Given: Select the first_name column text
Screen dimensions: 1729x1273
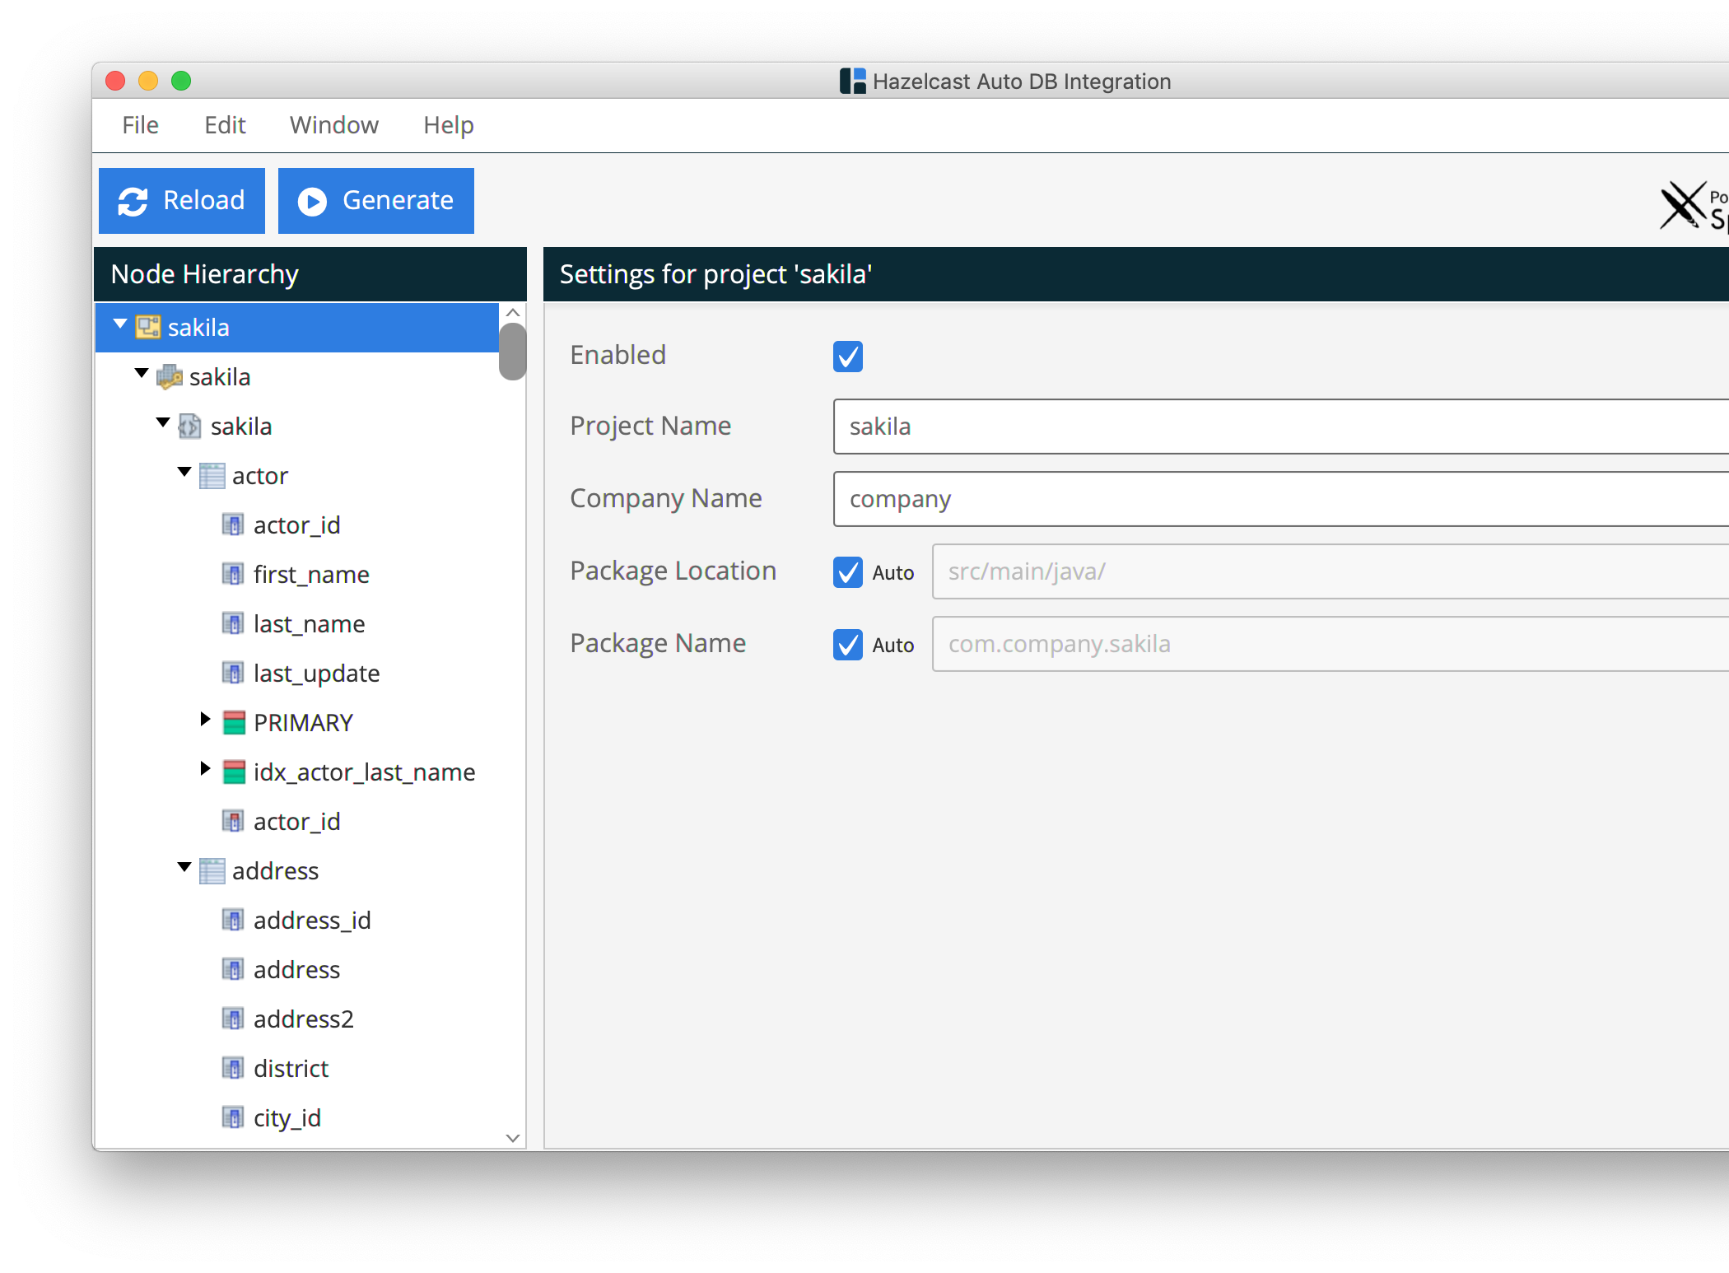Looking at the screenshot, I should click(x=311, y=575).
